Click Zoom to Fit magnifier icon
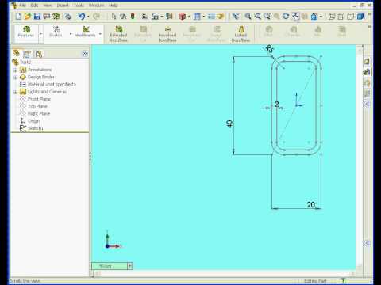The width and height of the screenshot is (381, 285). tap(248, 17)
